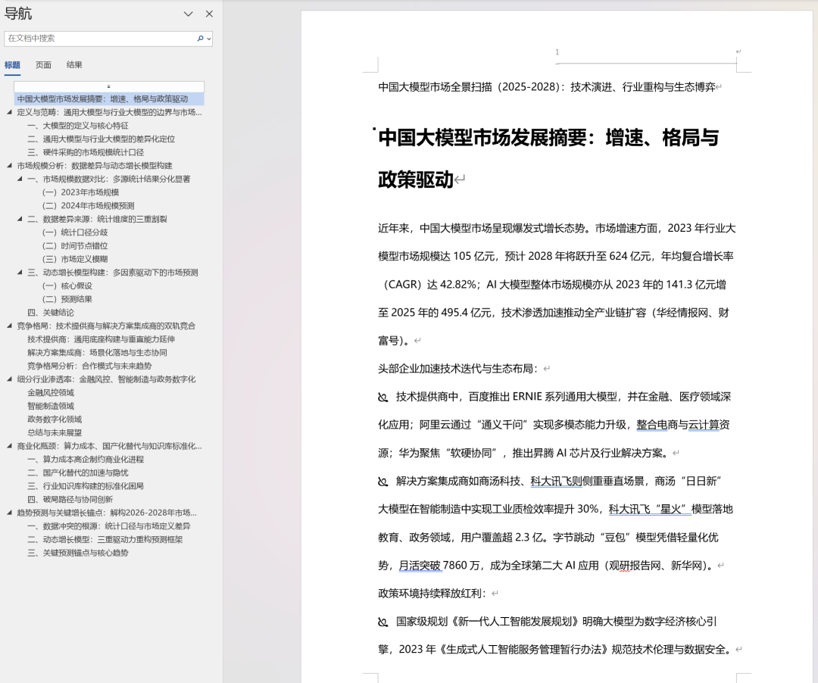Close the 导航 navigation pane
The image size is (818, 683).
(x=209, y=13)
